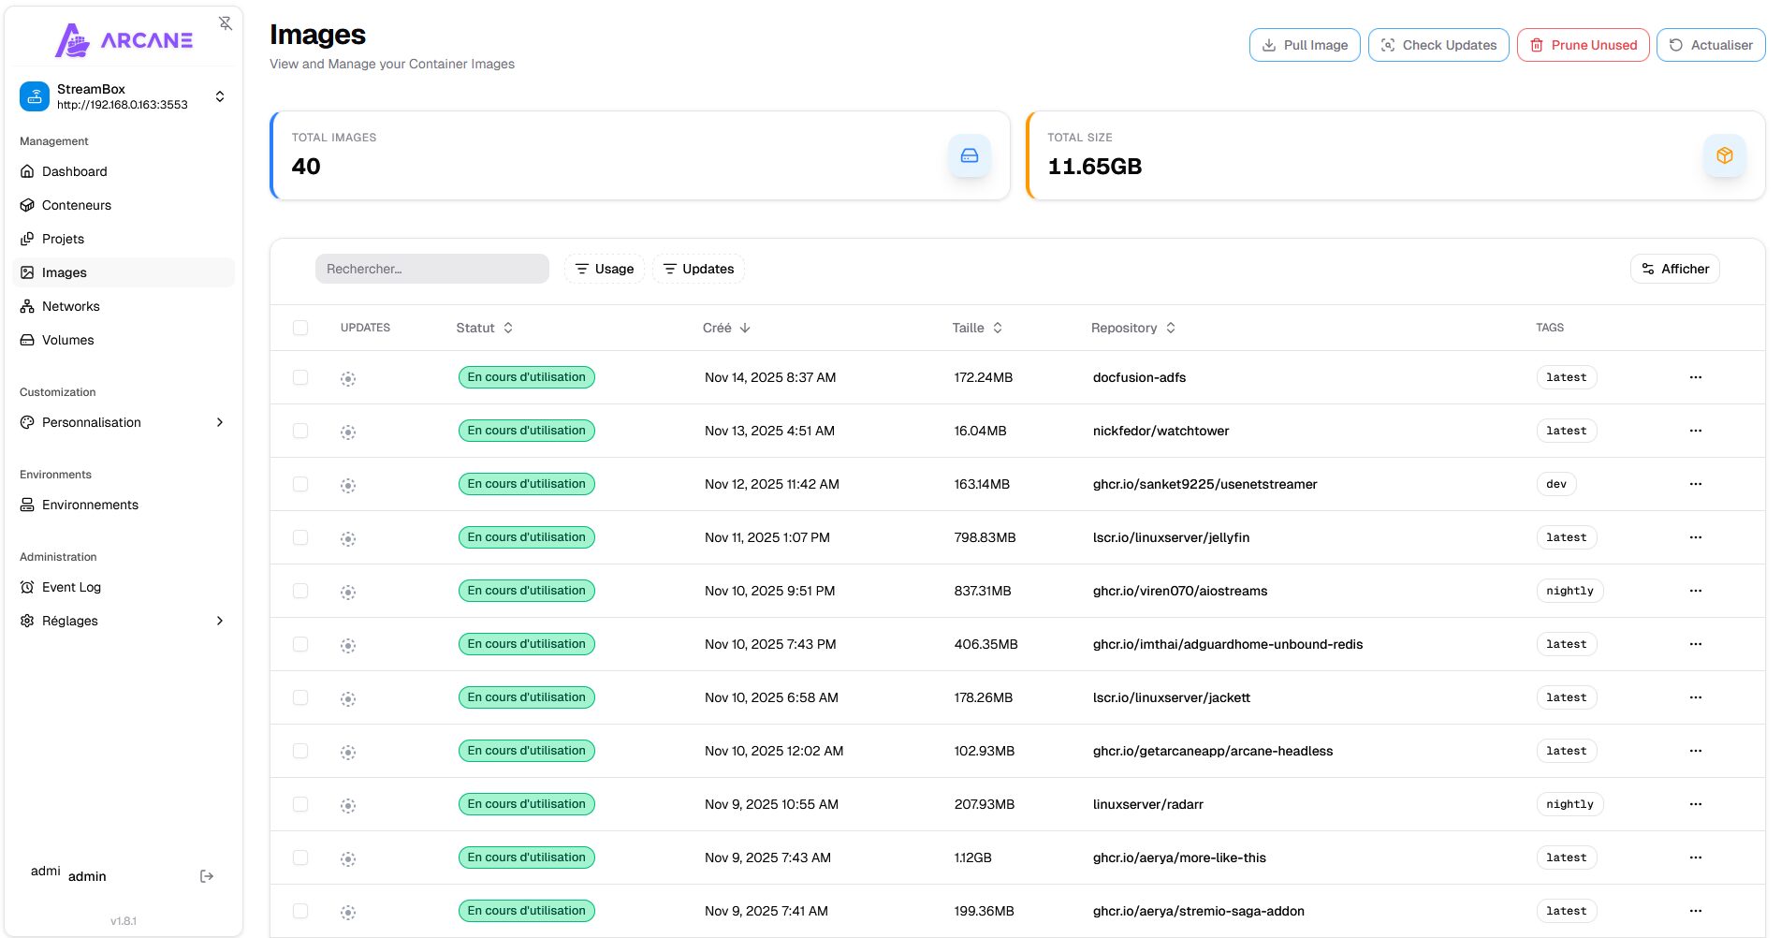Image resolution: width=1781 pixels, height=938 pixels.
Task: Open the three-dot menu for nickfedor/watchtower
Action: [1695, 431]
